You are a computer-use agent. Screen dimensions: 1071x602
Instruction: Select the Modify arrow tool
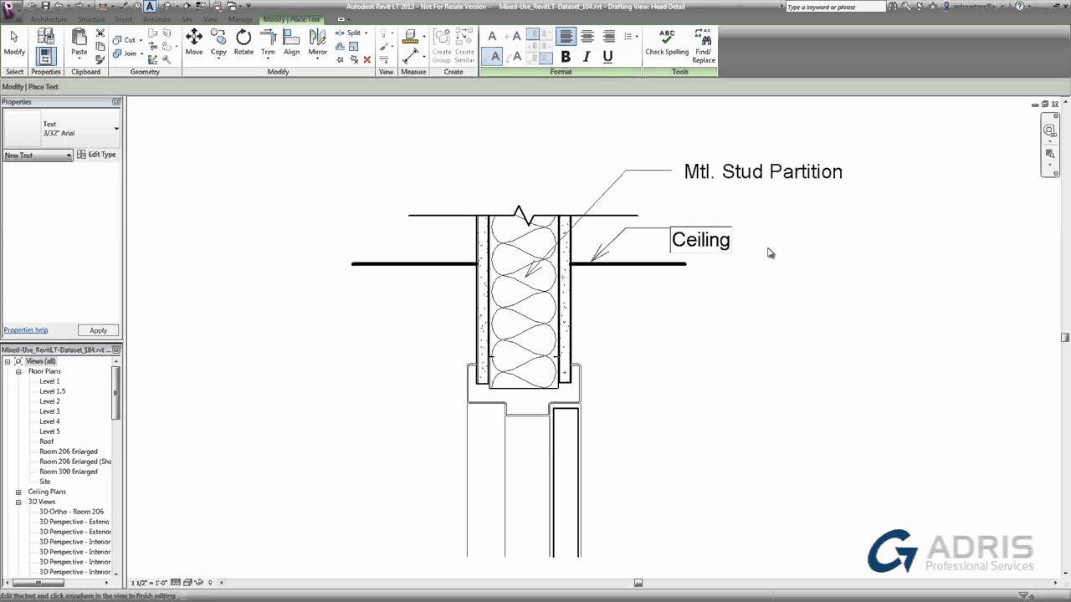pos(14,43)
